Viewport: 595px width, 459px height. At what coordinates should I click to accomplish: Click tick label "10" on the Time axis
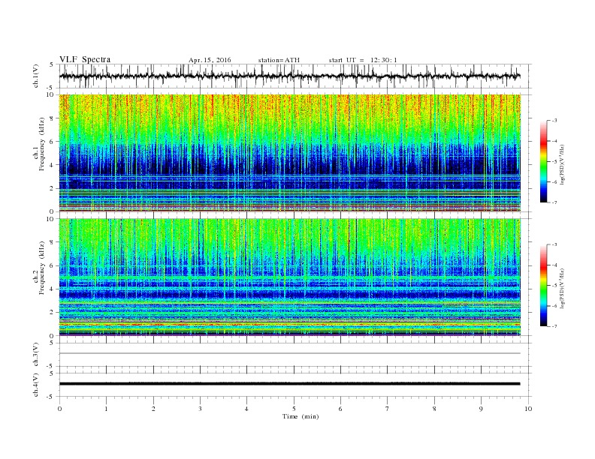point(528,409)
